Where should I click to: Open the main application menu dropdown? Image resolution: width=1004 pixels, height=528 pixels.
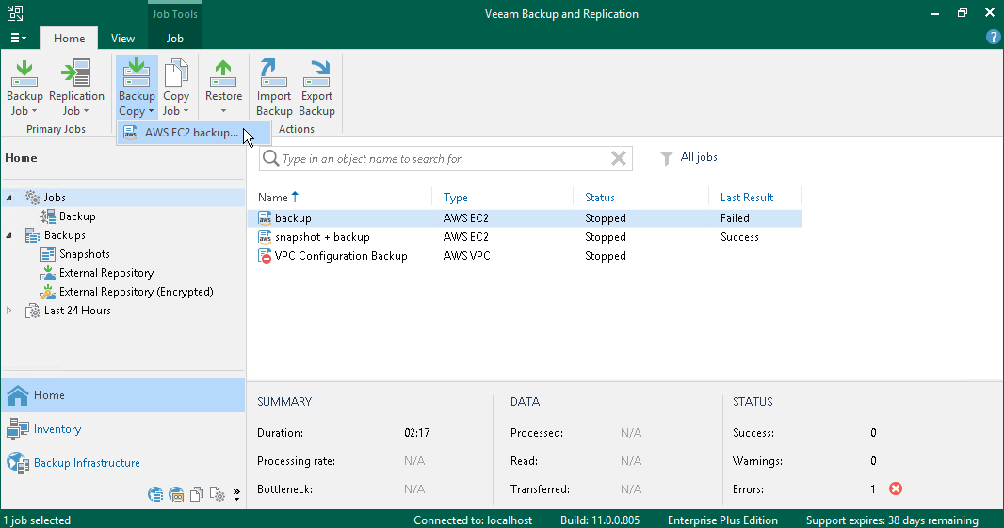(x=19, y=39)
